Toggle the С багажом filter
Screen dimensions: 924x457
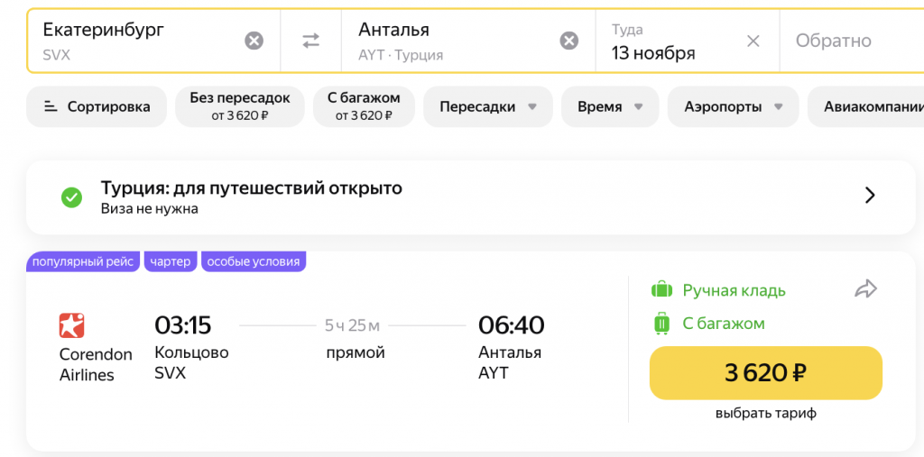pyautogui.click(x=364, y=106)
